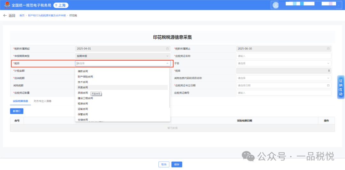This screenshot has width=345, height=170.
Task: Click the 新增行 button
Action: [x=17, y=111]
